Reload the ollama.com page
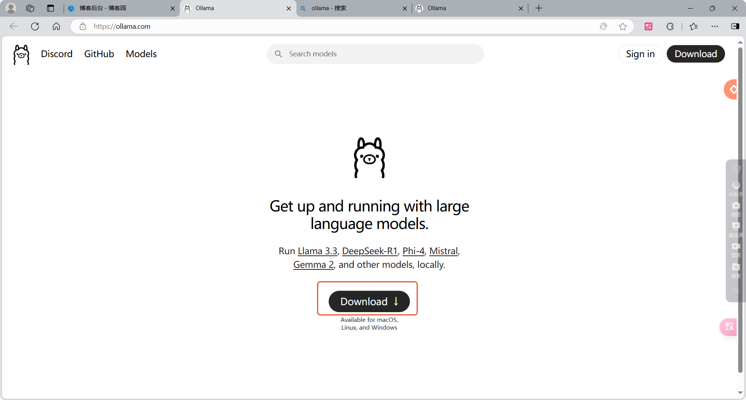Screen dimensions: 746x400 click(x=35, y=26)
